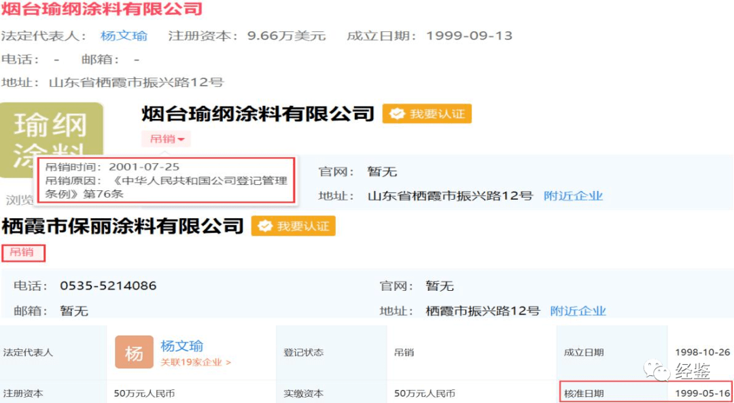Click the 我要认证 button beside 烟台瑜纲涂料有限公司
Viewport: 734px width, 403px height.
[427, 113]
